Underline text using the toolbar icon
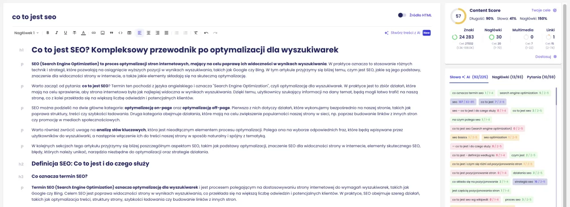570x207 pixels. tap(65, 33)
